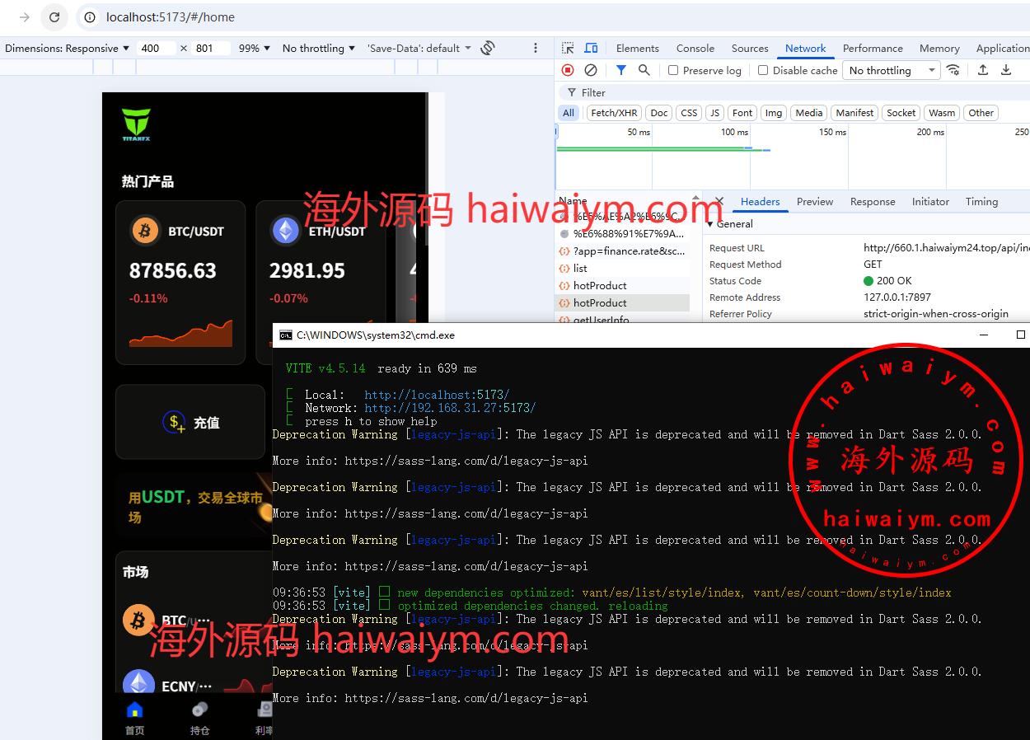Click the 充值 recharge button
This screenshot has height=740, width=1030.
192,423
